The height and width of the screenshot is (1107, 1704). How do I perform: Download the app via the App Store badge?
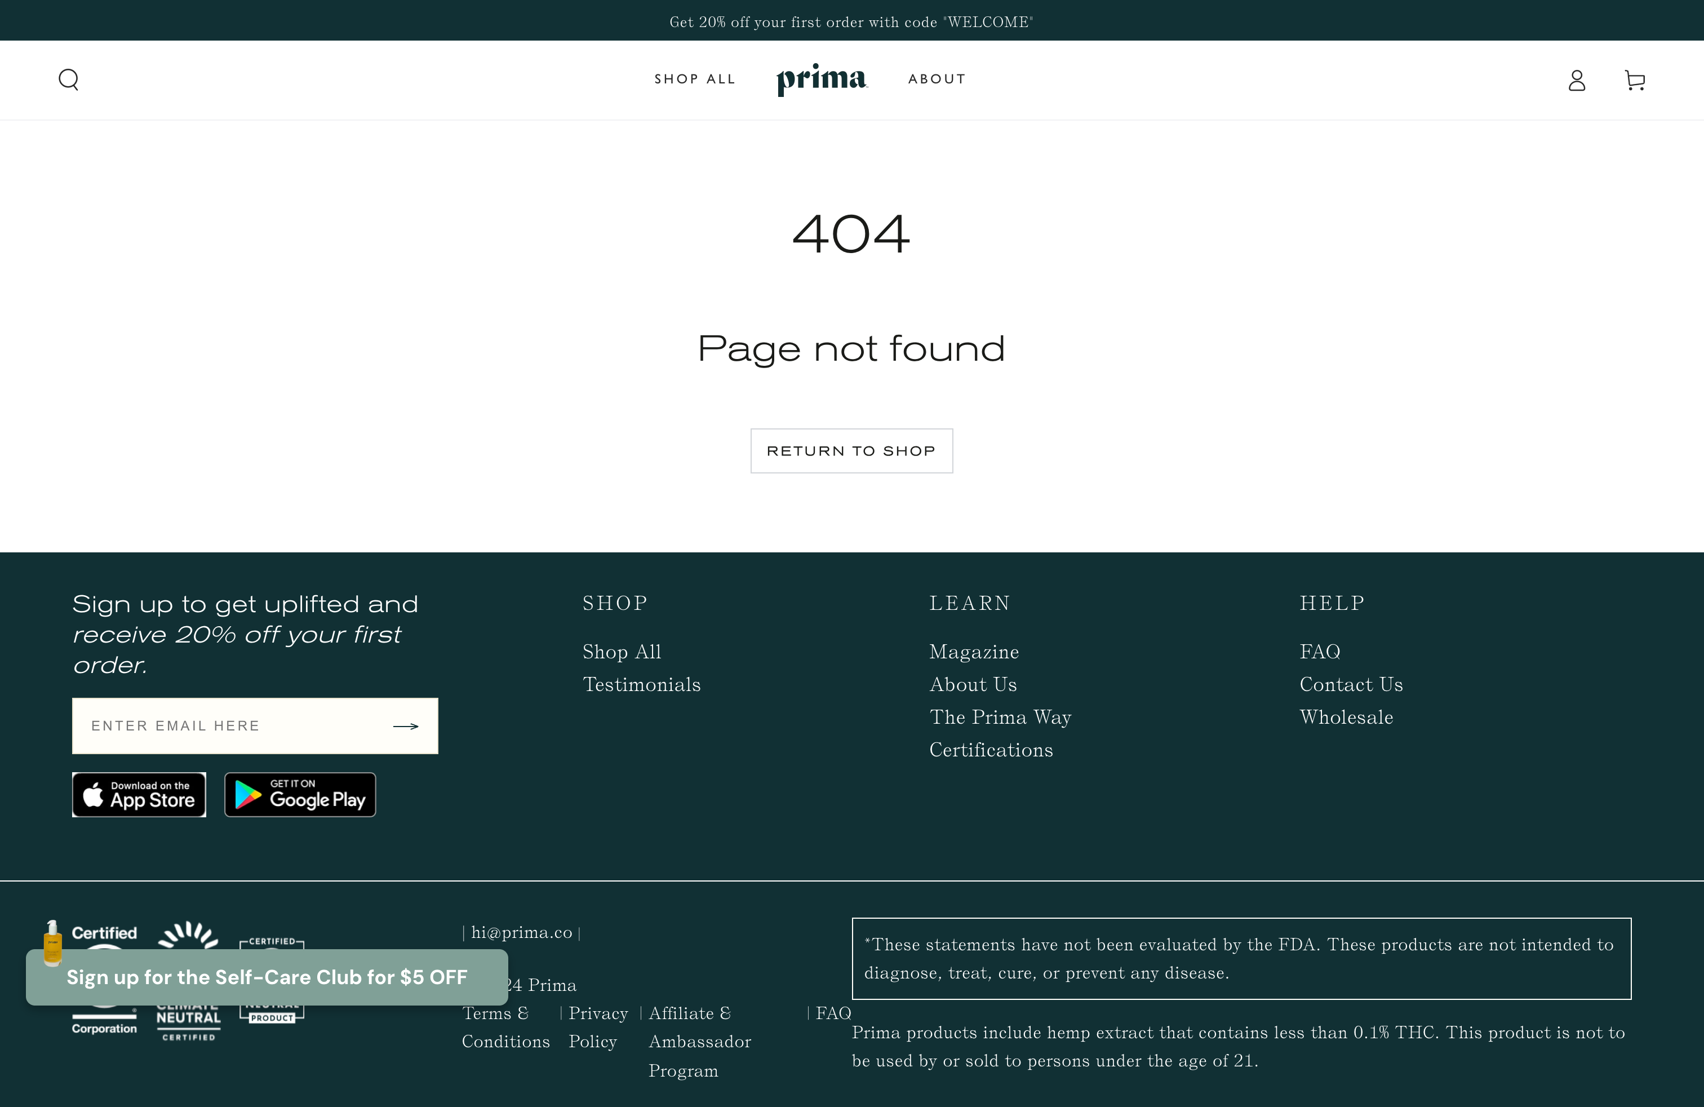[138, 794]
